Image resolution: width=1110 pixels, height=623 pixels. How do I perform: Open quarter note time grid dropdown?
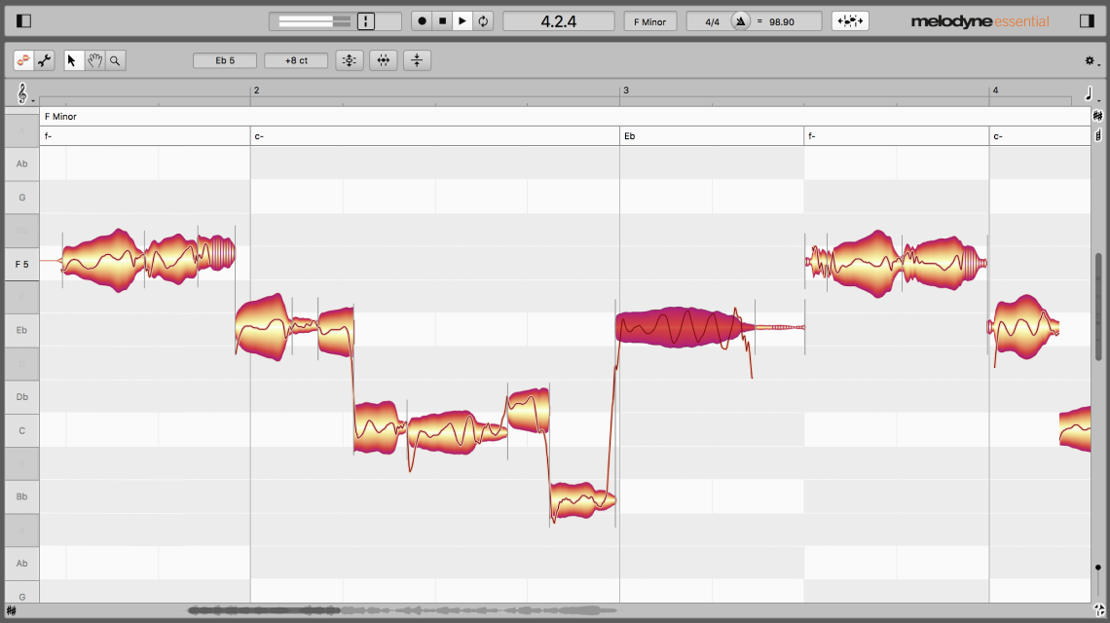click(1091, 93)
